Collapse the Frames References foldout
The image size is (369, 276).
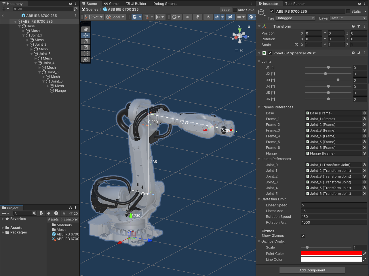tap(259, 107)
